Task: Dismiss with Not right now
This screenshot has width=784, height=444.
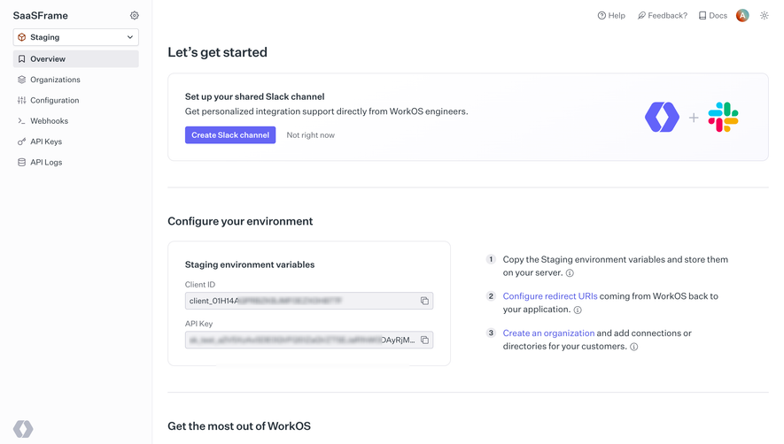Action: pos(311,134)
